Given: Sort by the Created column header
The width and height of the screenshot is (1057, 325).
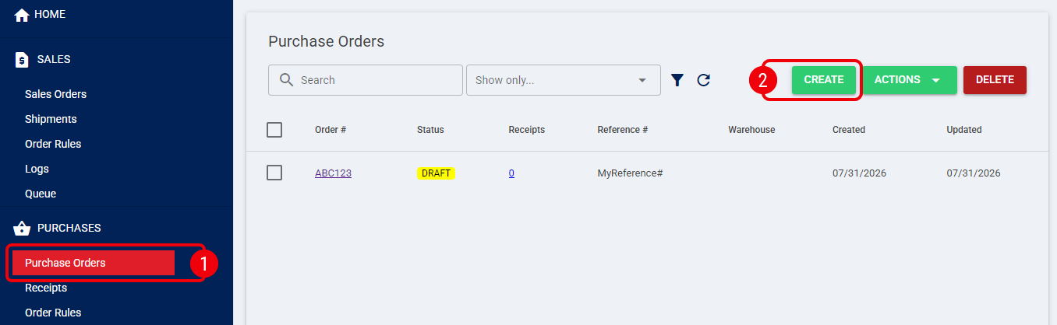Looking at the screenshot, I should coord(849,130).
